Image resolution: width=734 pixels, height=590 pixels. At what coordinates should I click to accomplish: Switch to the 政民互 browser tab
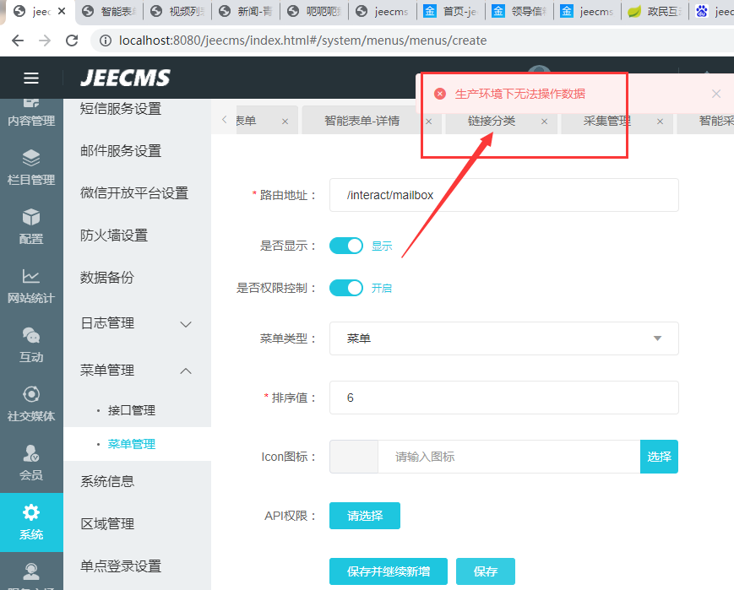click(x=655, y=11)
